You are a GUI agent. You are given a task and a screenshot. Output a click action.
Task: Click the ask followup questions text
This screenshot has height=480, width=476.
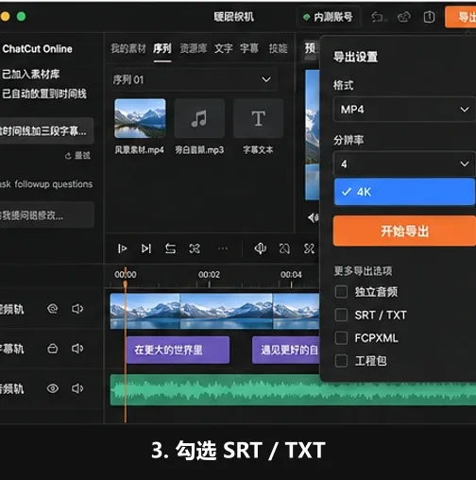[x=46, y=184]
